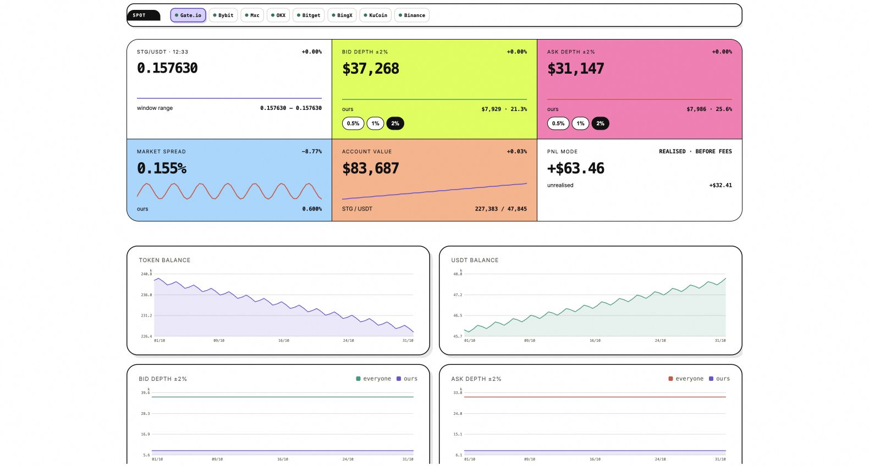
Task: Select BingX from the exchange list
Action: [342, 15]
